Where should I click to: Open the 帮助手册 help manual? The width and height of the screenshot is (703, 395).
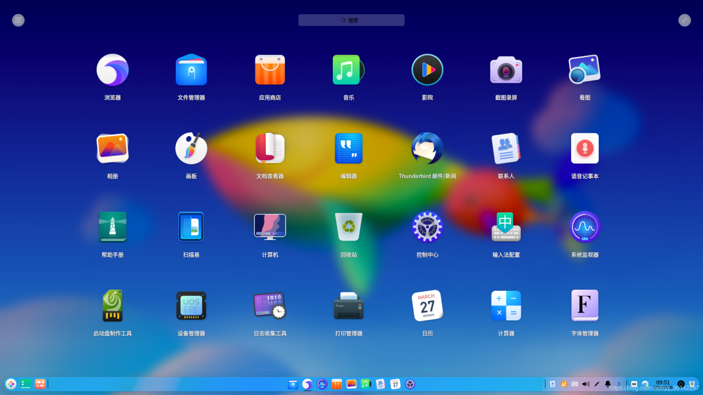pyautogui.click(x=113, y=227)
